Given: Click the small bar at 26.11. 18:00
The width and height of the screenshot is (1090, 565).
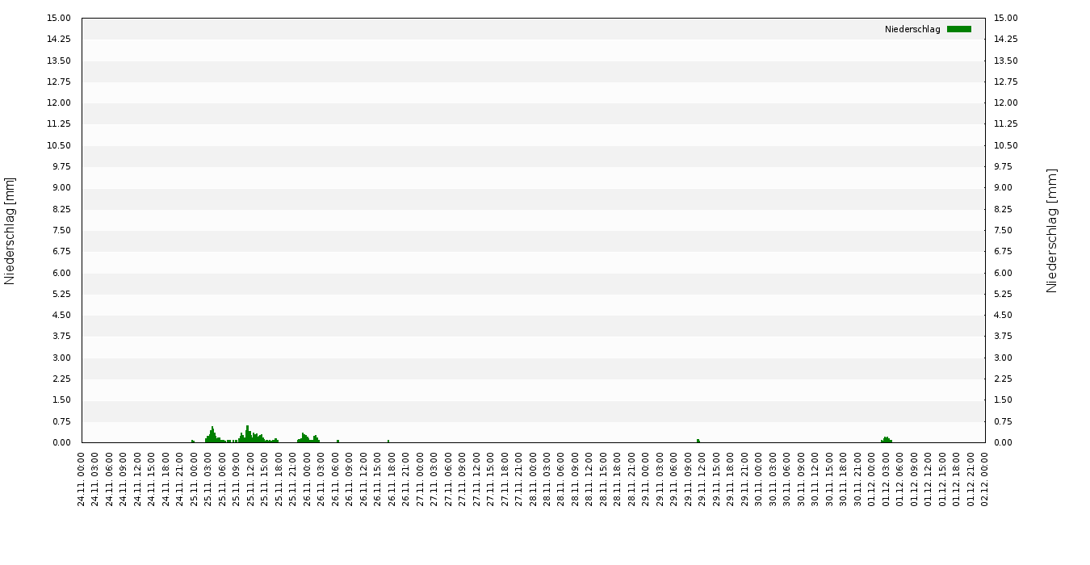Looking at the screenshot, I should [x=388, y=442].
